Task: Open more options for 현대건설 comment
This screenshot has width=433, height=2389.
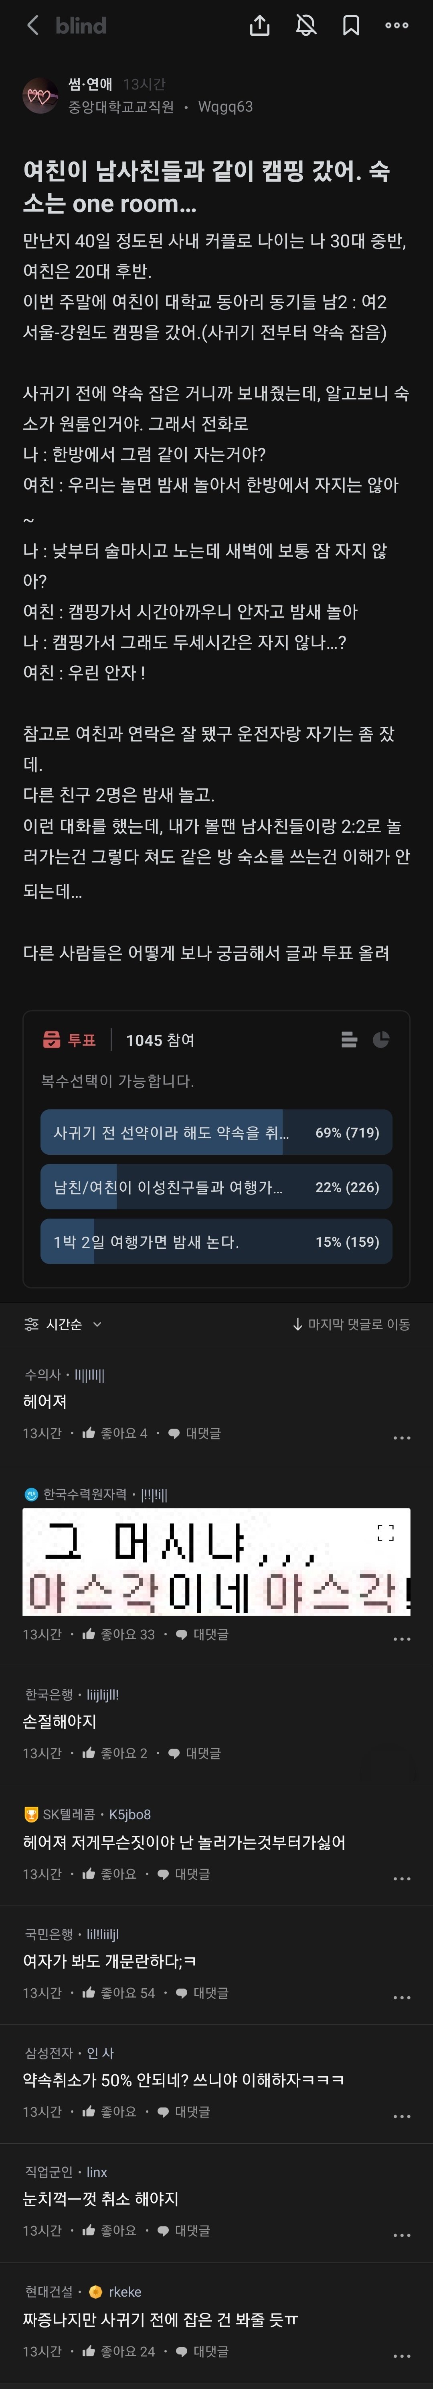Action: click(x=402, y=2356)
